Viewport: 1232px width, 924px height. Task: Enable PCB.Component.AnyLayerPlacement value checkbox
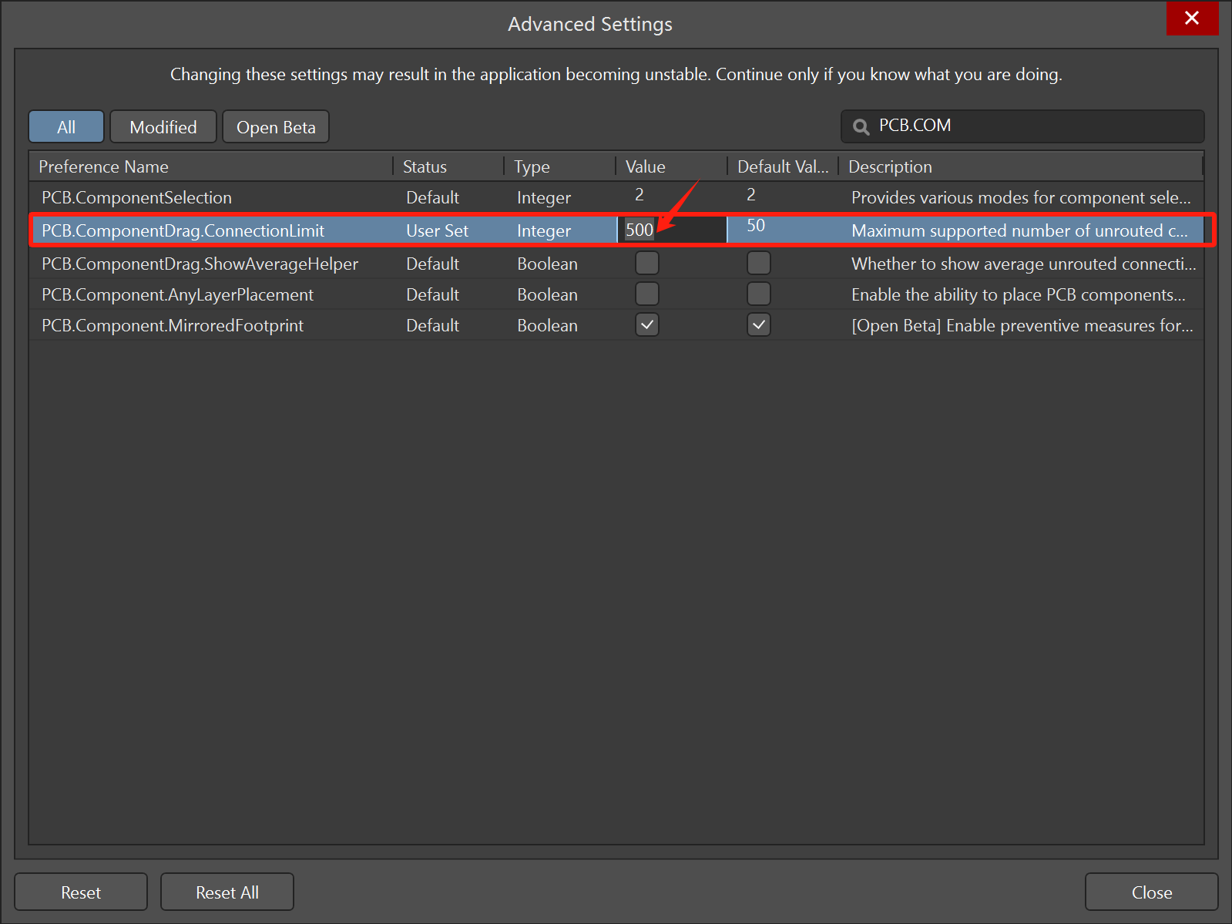[646, 294]
